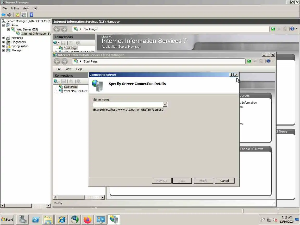The image size is (300, 225).
Task: Select Start Page in foreground Connections tree
Action: [71, 87]
